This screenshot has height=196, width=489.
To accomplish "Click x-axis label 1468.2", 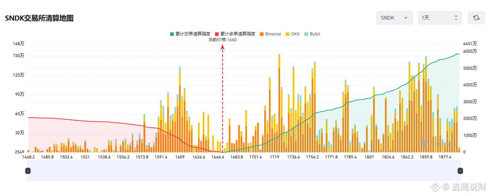I will tap(28, 157).
